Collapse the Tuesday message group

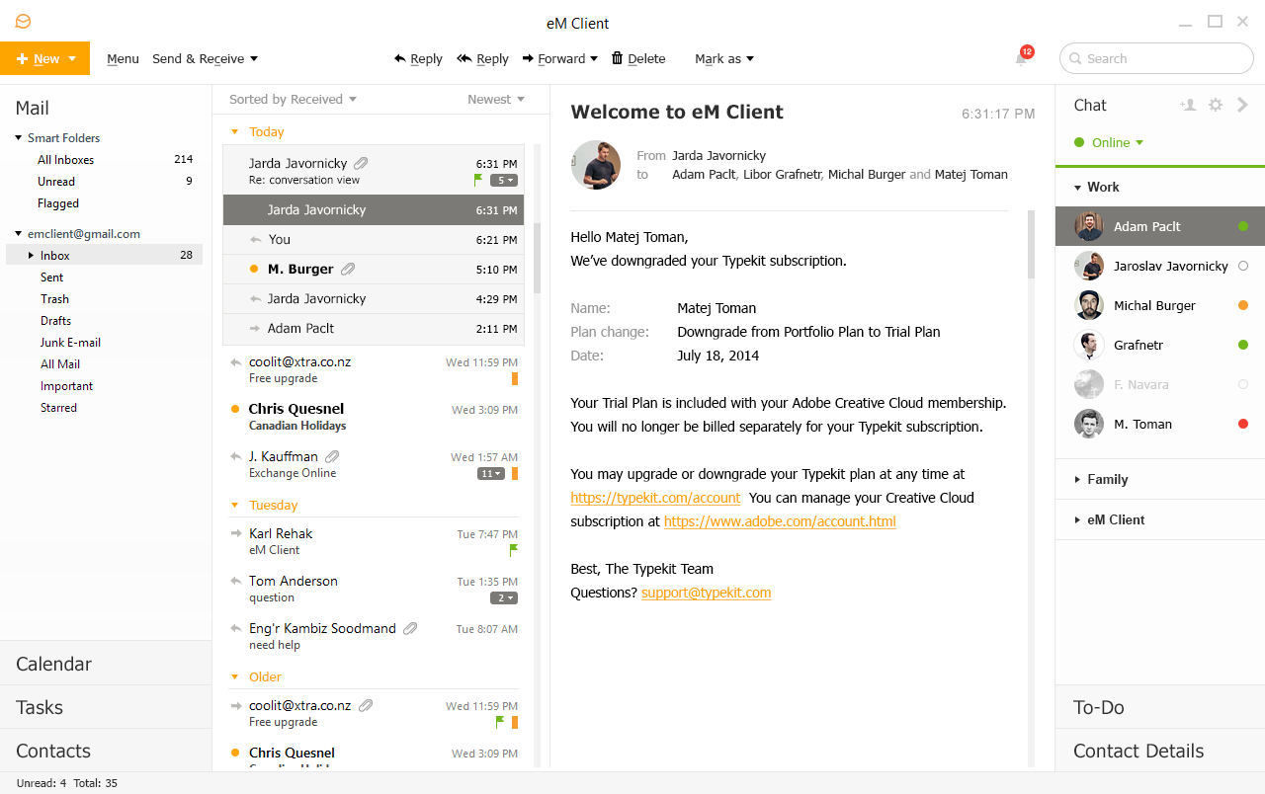(x=234, y=505)
